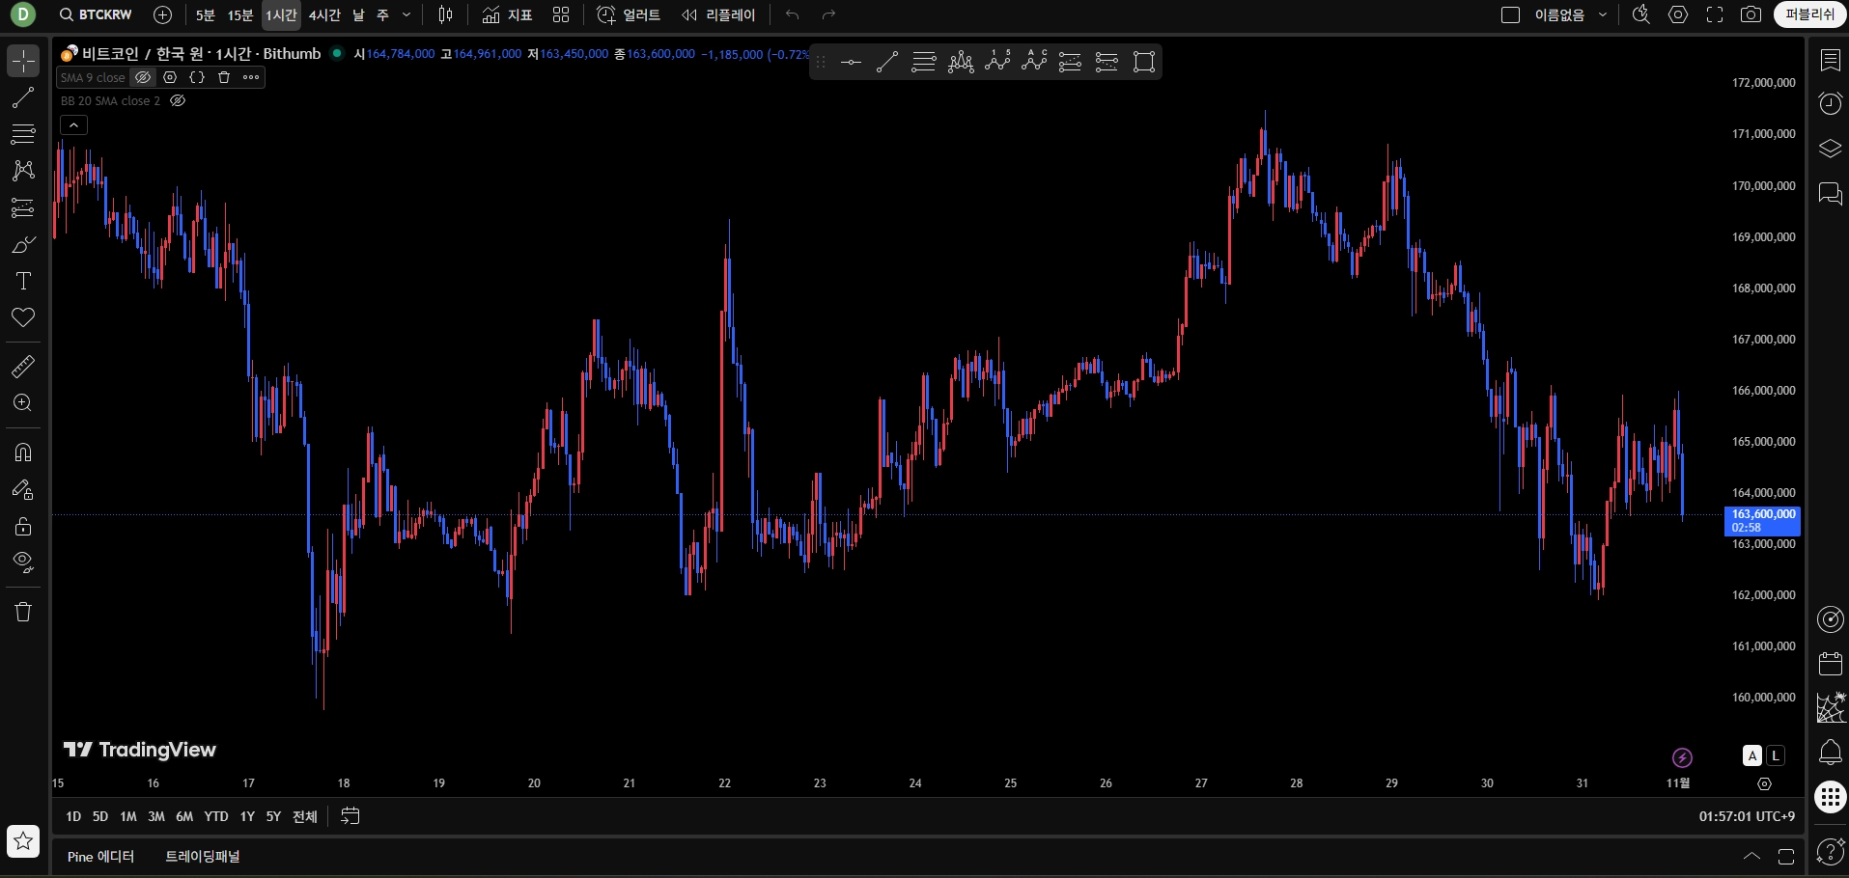The height and width of the screenshot is (878, 1849).
Task: Open the calendar panel in right sidebar
Action: [1830, 663]
